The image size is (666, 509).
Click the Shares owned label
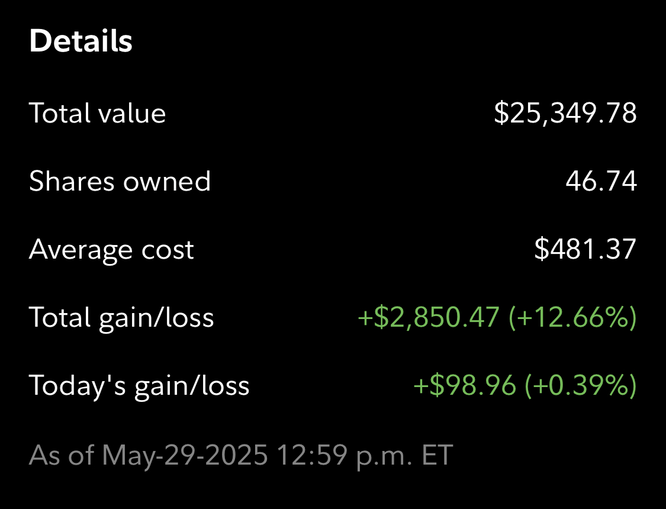120,181
